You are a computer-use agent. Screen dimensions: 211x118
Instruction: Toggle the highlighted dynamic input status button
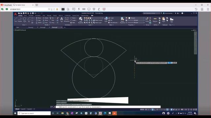point(152,109)
